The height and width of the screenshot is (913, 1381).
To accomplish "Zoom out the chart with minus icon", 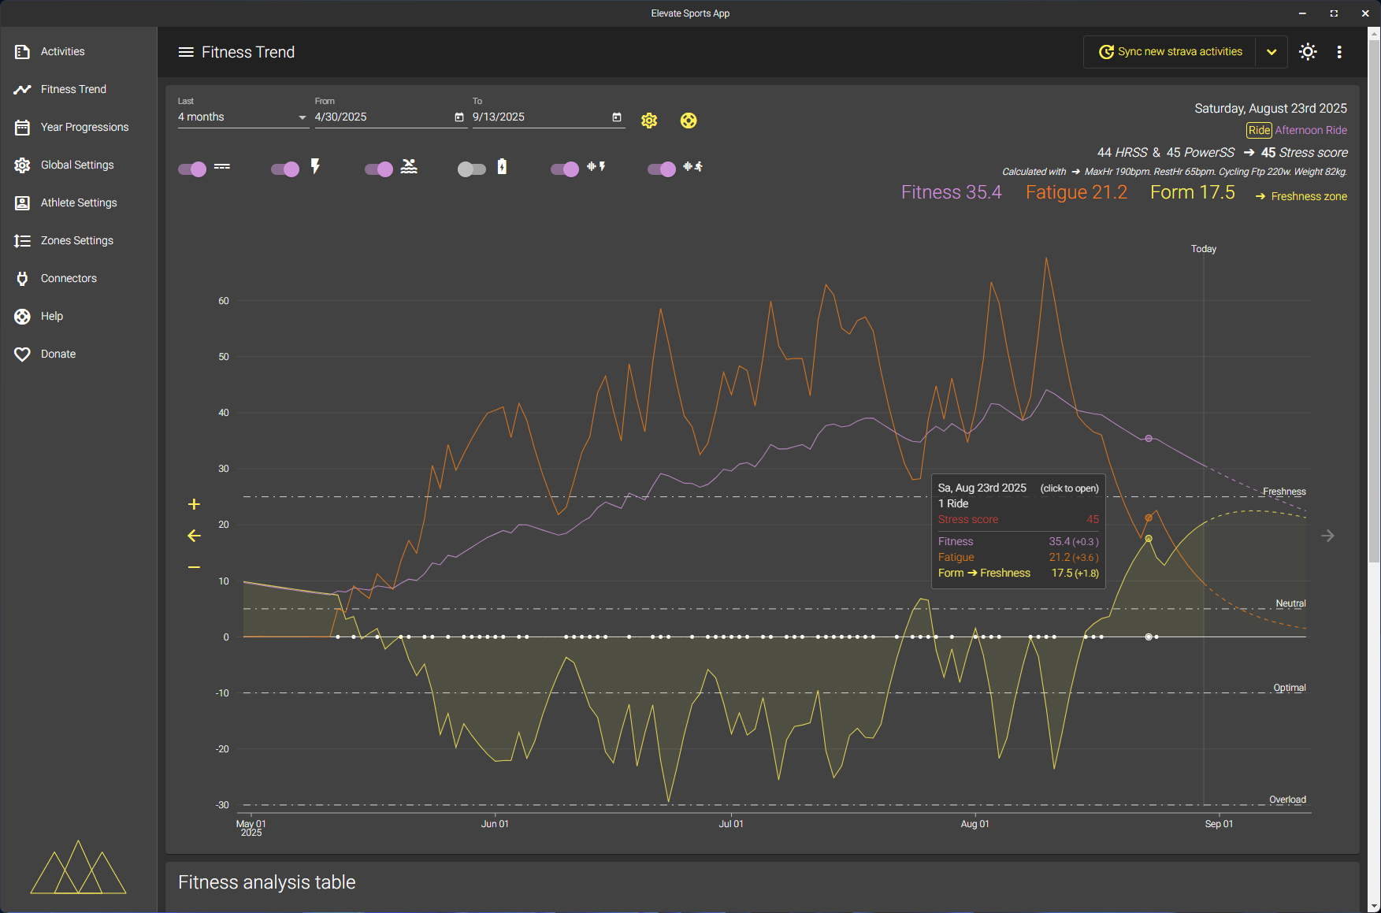I will (x=194, y=567).
